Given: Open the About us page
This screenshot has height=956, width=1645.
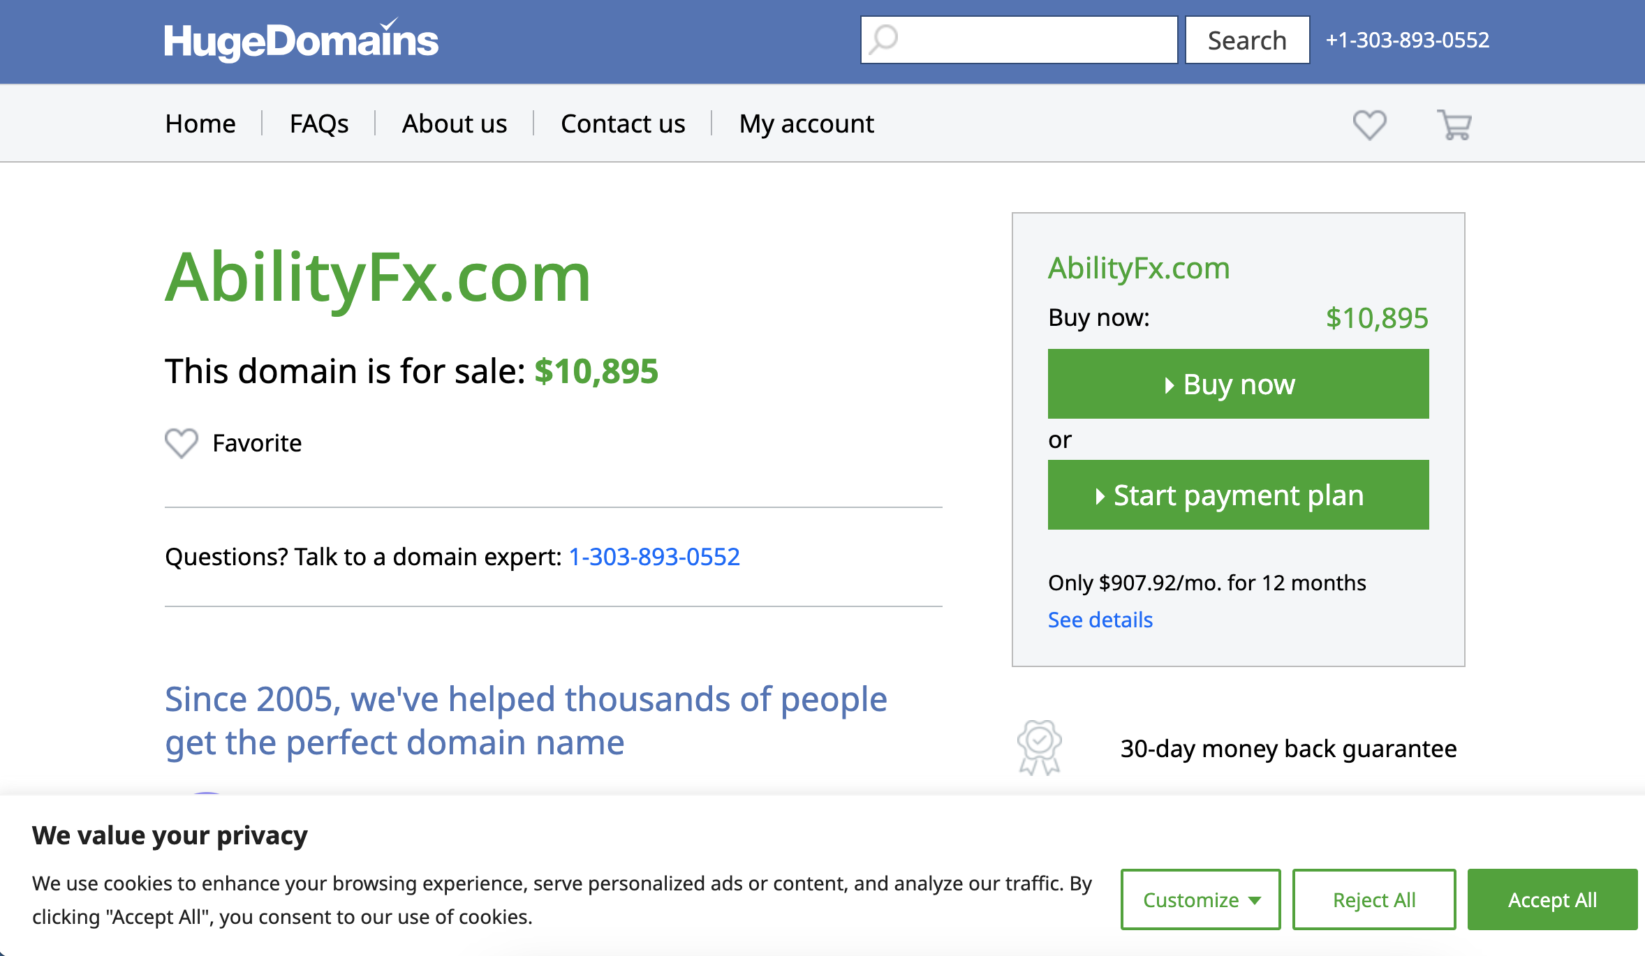Looking at the screenshot, I should 455,124.
